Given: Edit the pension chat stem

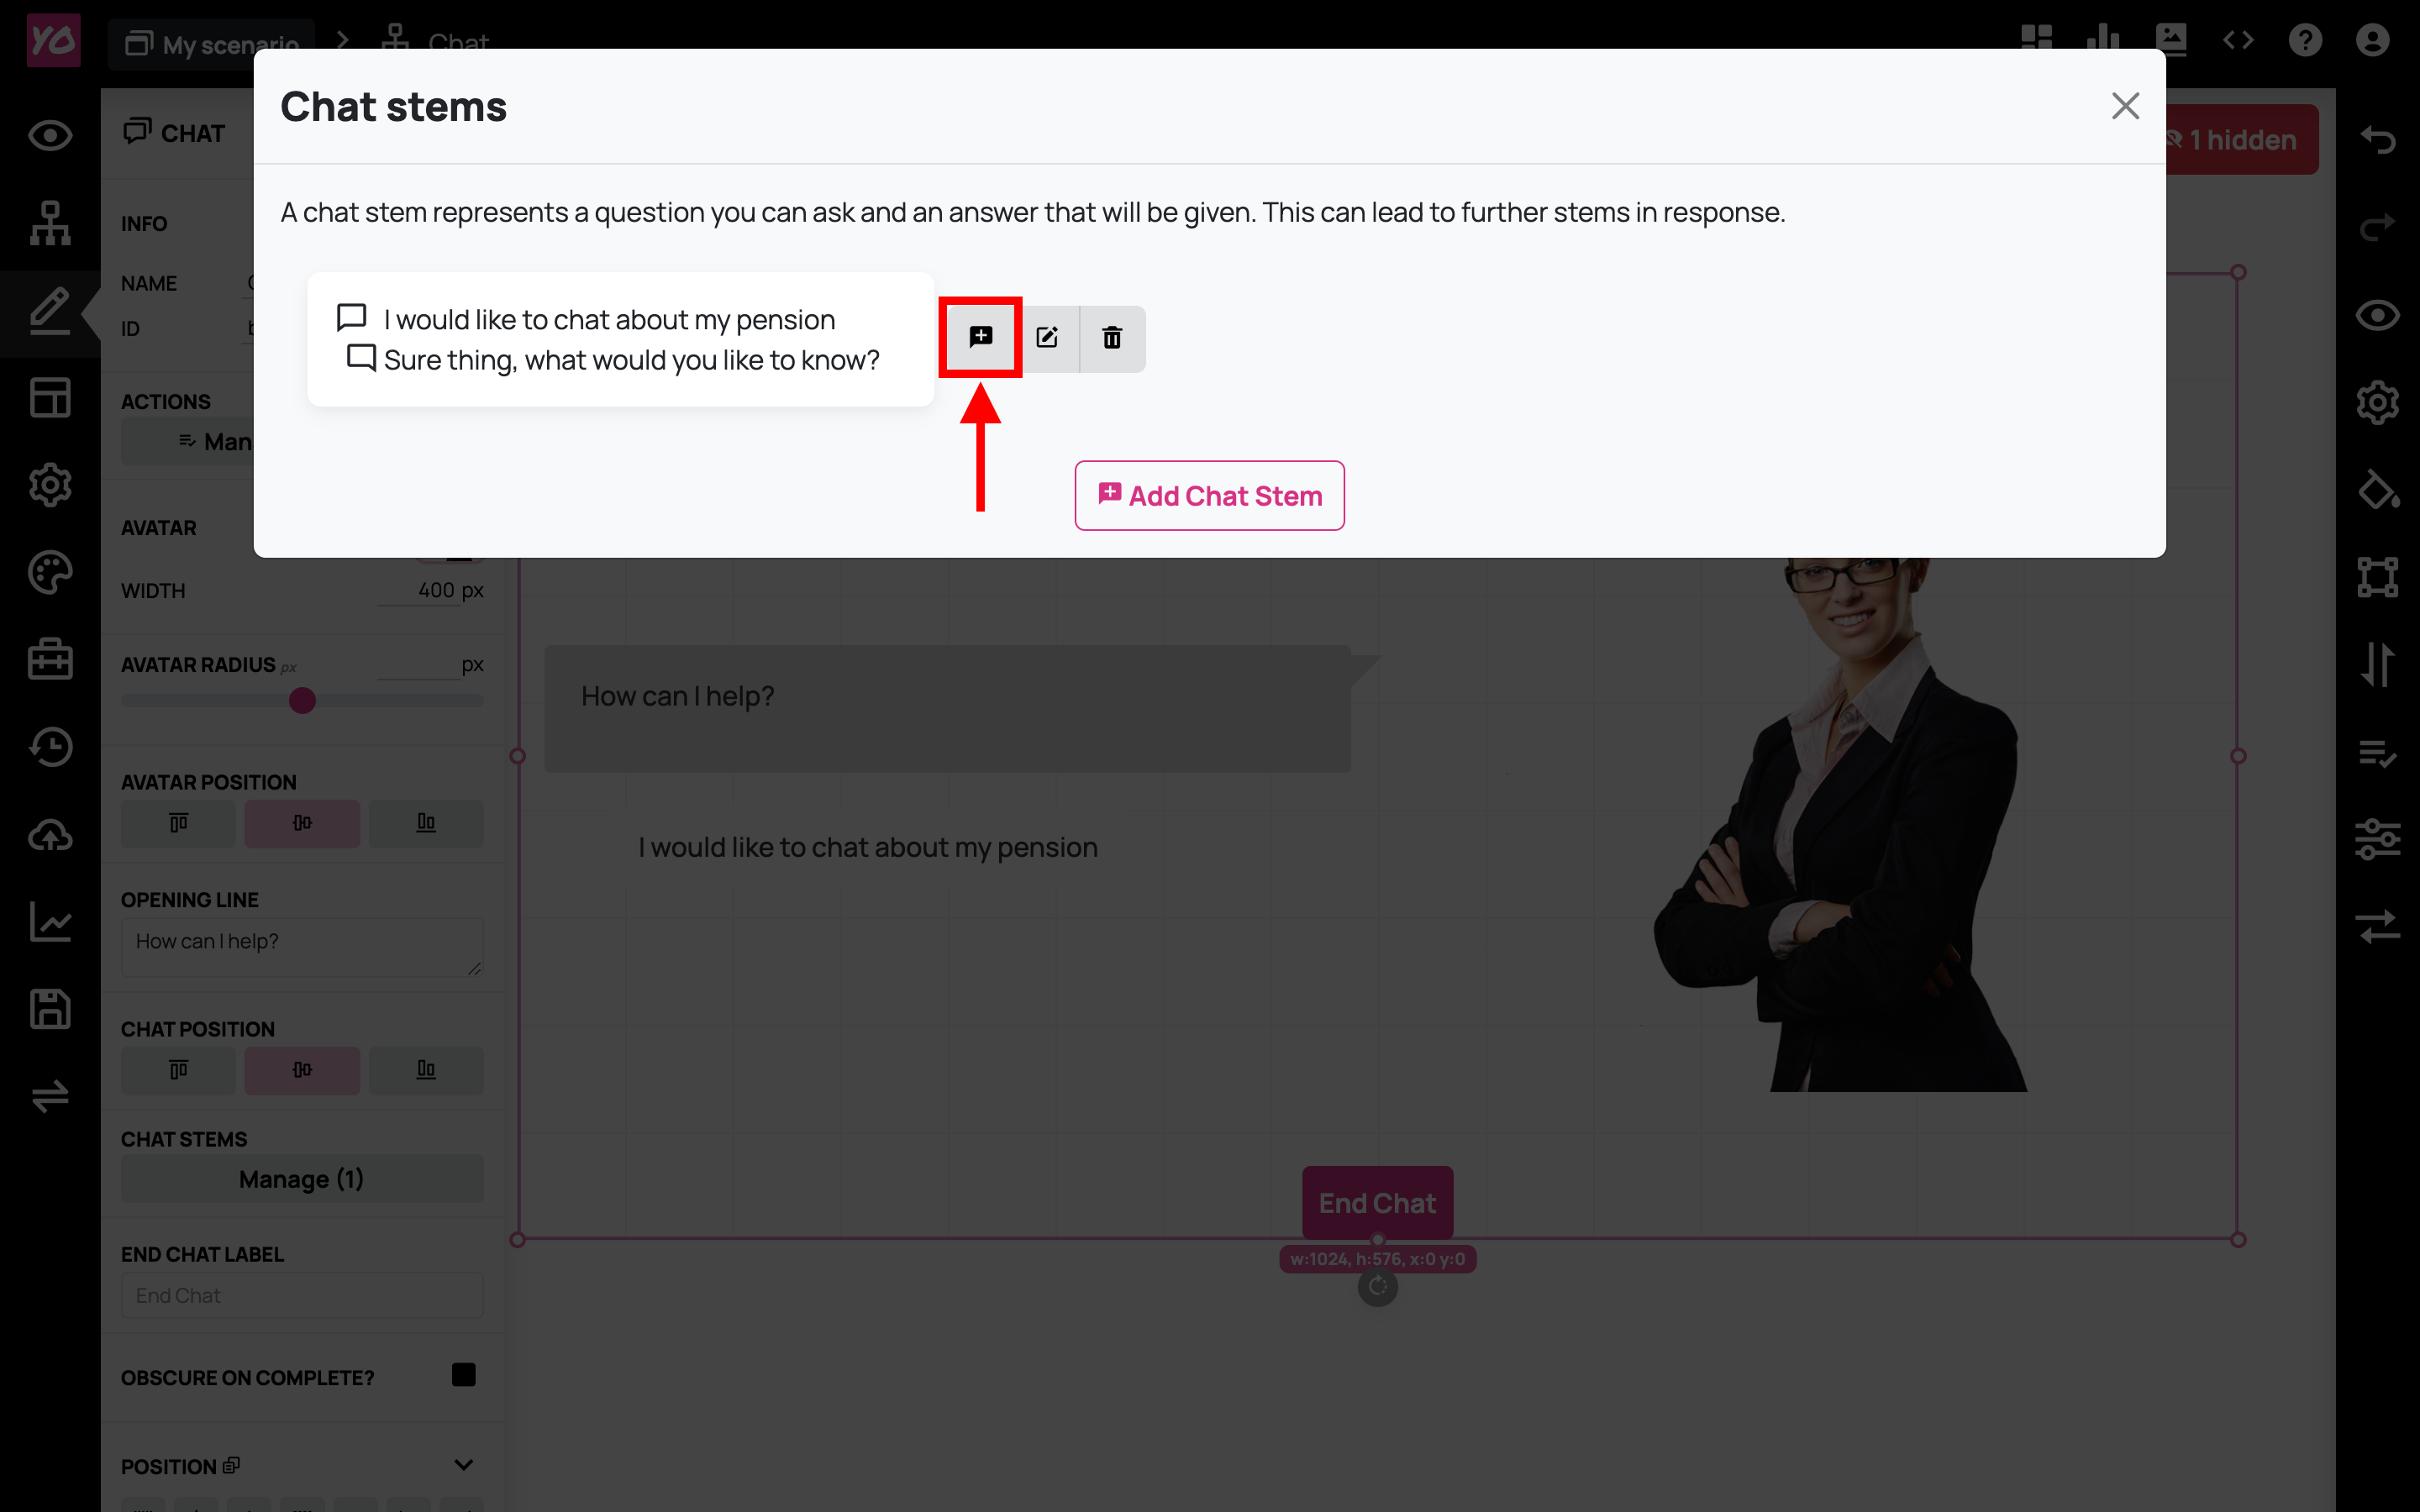Looking at the screenshot, I should click(x=1047, y=338).
